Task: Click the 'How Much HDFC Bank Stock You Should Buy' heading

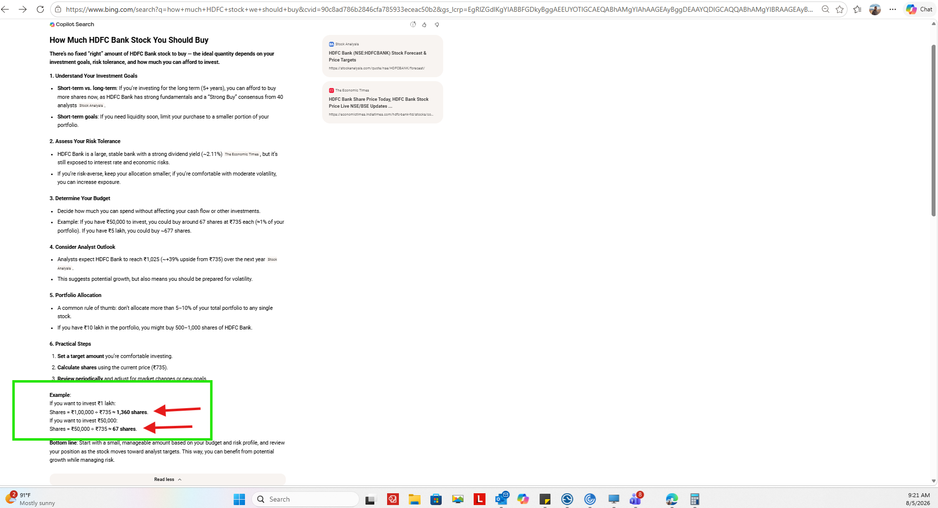Action: click(129, 40)
